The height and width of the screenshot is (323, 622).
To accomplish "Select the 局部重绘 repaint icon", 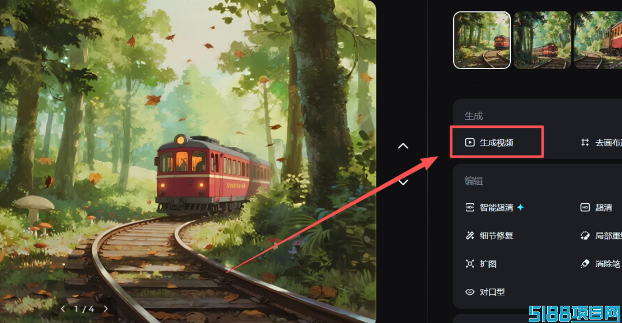I will coord(585,235).
